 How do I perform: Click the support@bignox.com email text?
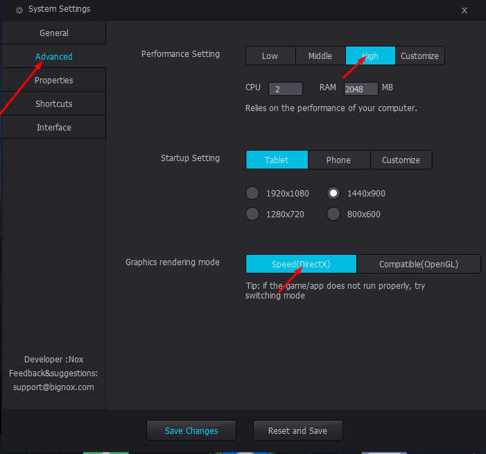click(x=53, y=387)
